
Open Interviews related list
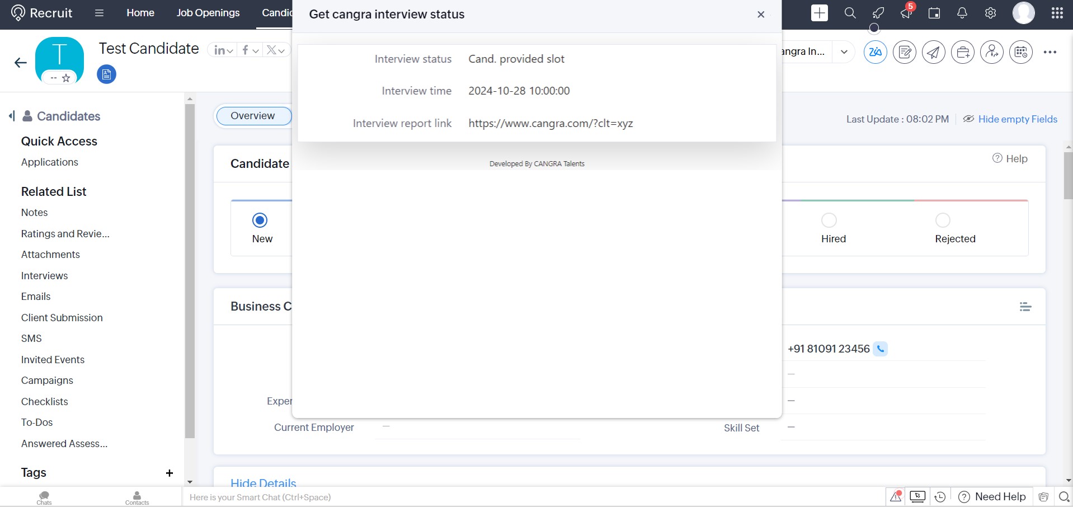point(44,276)
